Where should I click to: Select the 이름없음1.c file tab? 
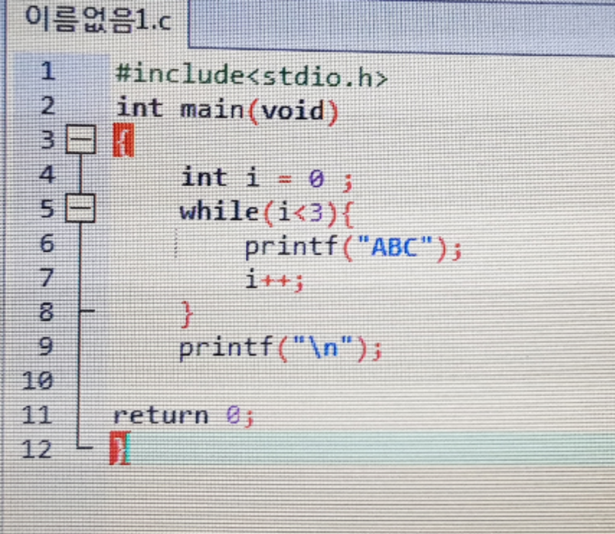97,20
